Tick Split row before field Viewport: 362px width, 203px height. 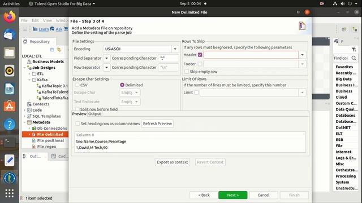click(x=77, y=109)
